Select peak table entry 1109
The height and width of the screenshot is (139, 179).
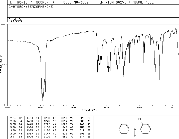(x=47, y=136)
